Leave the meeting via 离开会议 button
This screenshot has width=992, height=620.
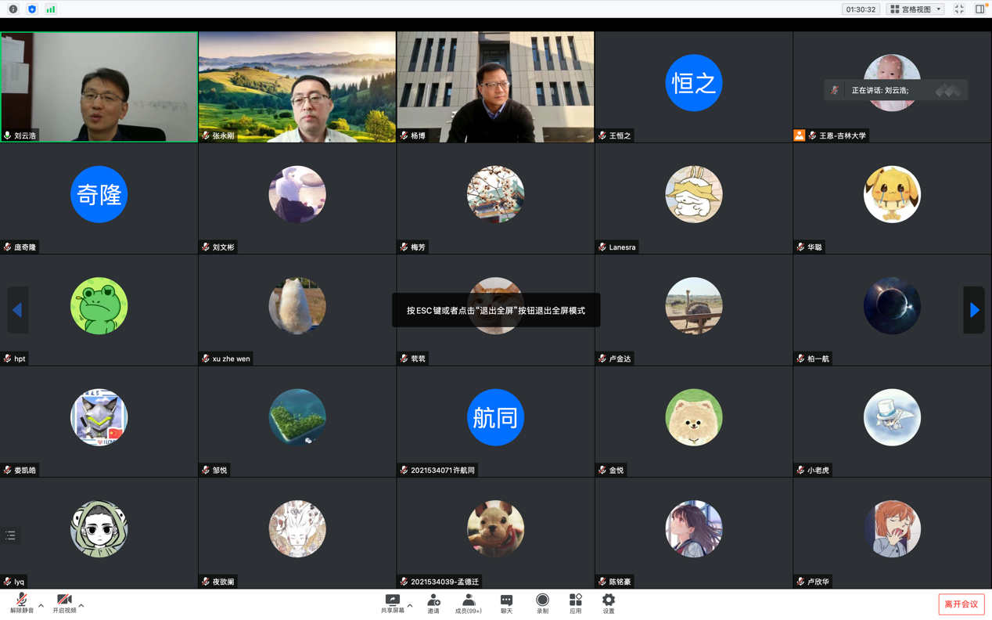coord(961,604)
